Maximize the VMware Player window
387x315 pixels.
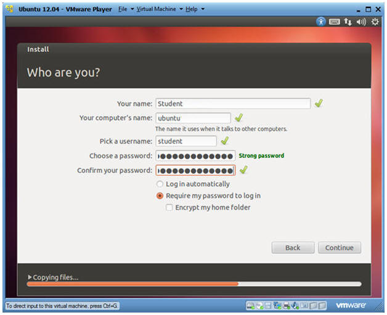click(368, 9)
